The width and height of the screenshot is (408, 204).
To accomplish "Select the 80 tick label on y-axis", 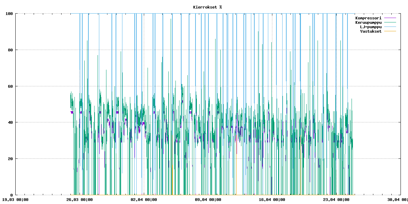I will [x=10, y=50].
